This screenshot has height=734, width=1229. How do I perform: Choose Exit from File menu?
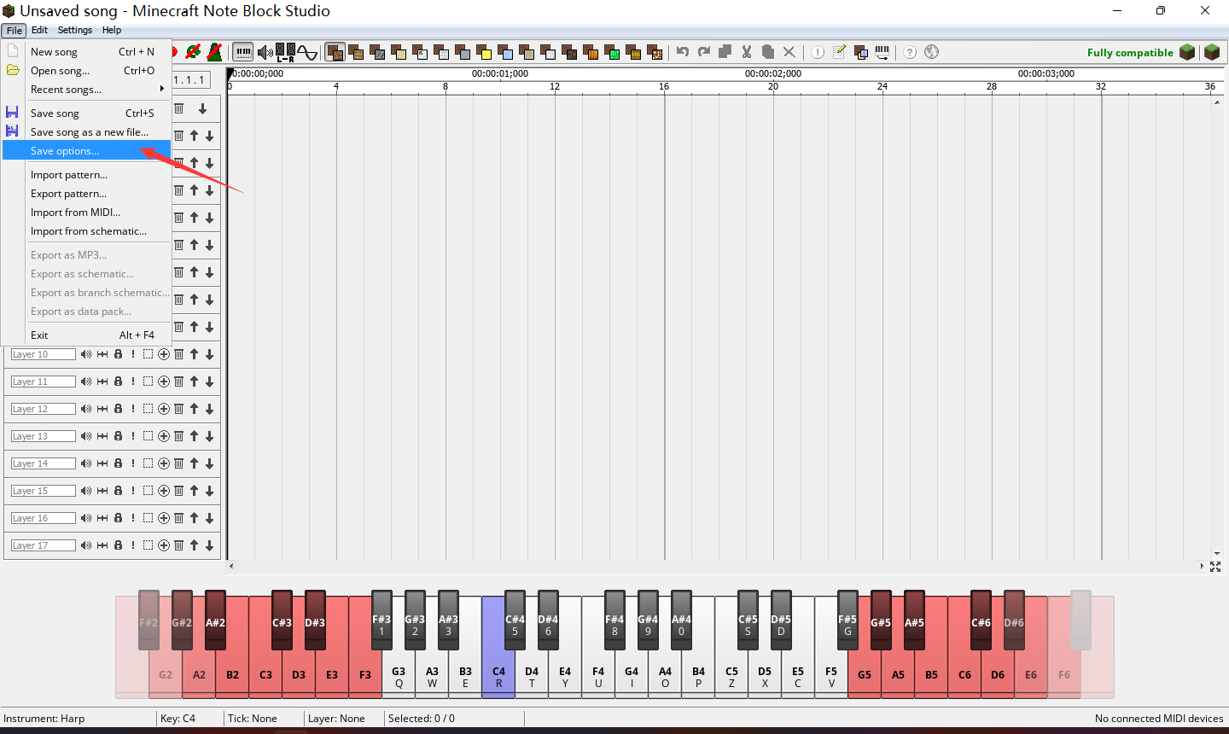click(x=87, y=335)
